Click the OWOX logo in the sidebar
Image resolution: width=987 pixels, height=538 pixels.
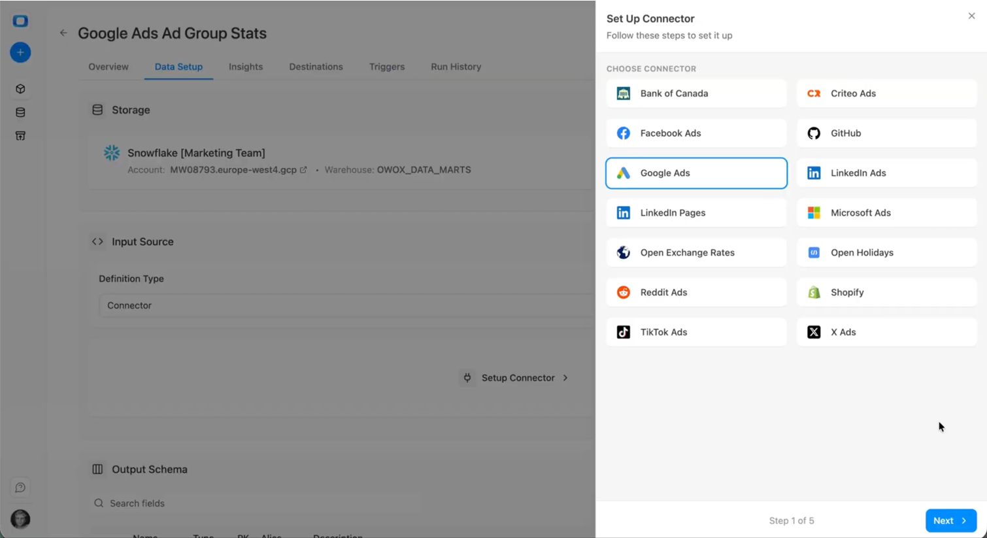click(x=20, y=21)
